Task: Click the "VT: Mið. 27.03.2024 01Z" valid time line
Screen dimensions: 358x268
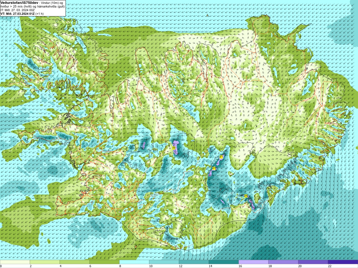Action: (x=18, y=14)
